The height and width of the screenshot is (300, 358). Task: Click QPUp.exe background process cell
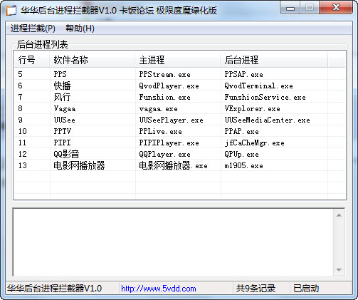pos(241,154)
